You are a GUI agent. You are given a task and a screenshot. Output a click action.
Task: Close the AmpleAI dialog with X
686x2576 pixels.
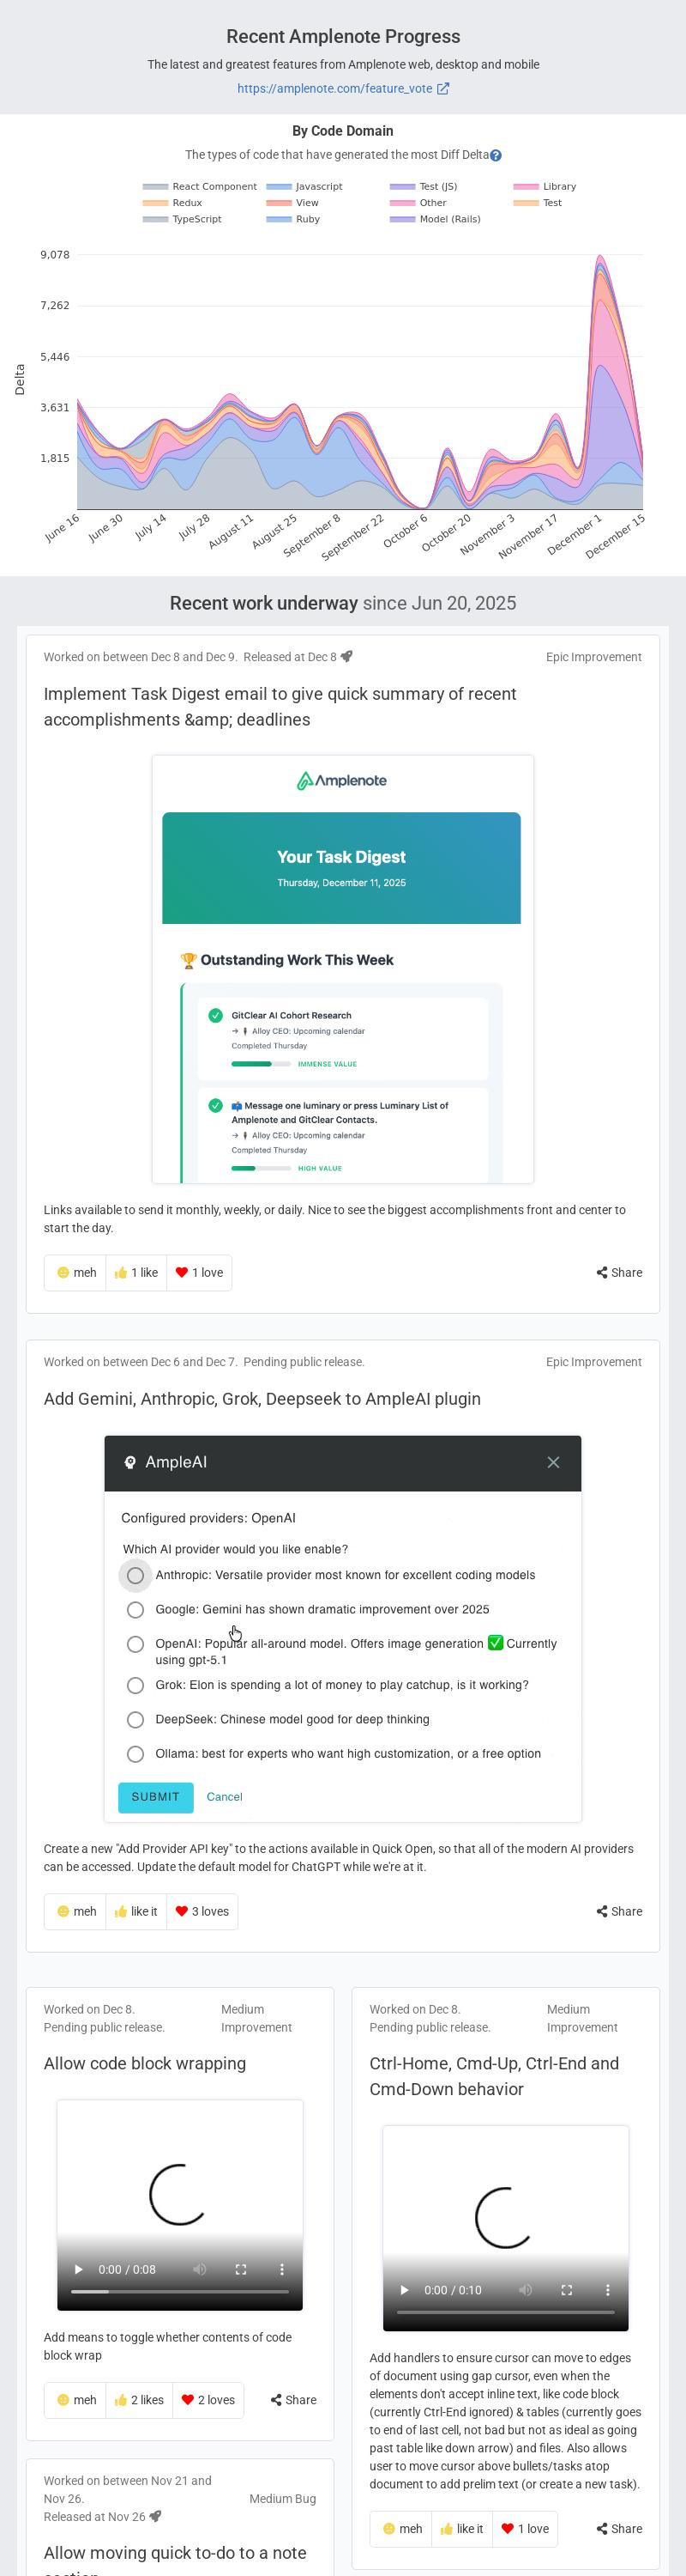point(553,1462)
